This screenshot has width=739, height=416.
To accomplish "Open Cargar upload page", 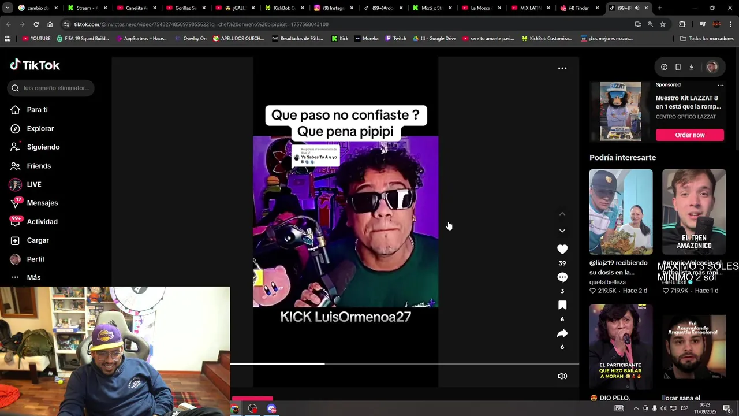I will point(38,240).
